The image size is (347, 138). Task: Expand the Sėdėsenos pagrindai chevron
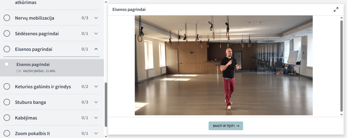pos(96,33)
